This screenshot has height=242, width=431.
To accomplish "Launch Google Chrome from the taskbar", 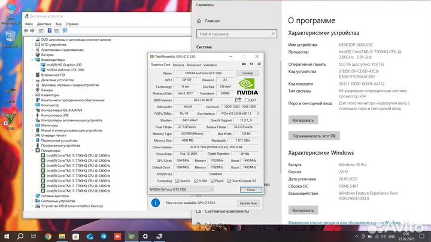I will [48, 236].
